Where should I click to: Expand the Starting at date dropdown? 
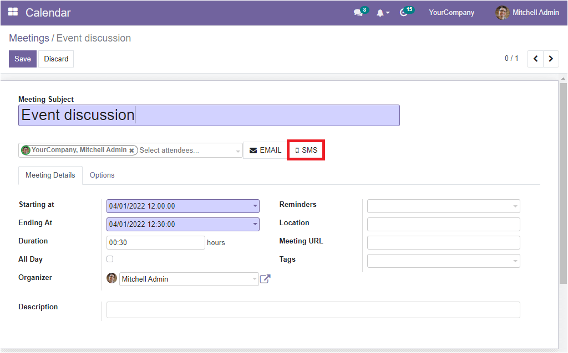pyautogui.click(x=255, y=206)
